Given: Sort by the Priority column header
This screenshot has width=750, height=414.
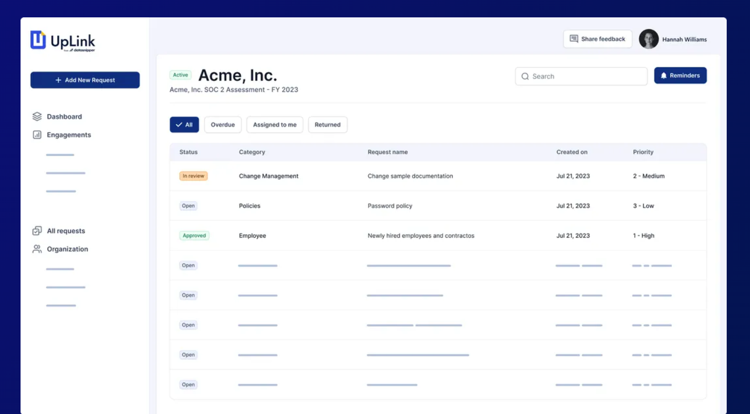Looking at the screenshot, I should click(x=643, y=152).
